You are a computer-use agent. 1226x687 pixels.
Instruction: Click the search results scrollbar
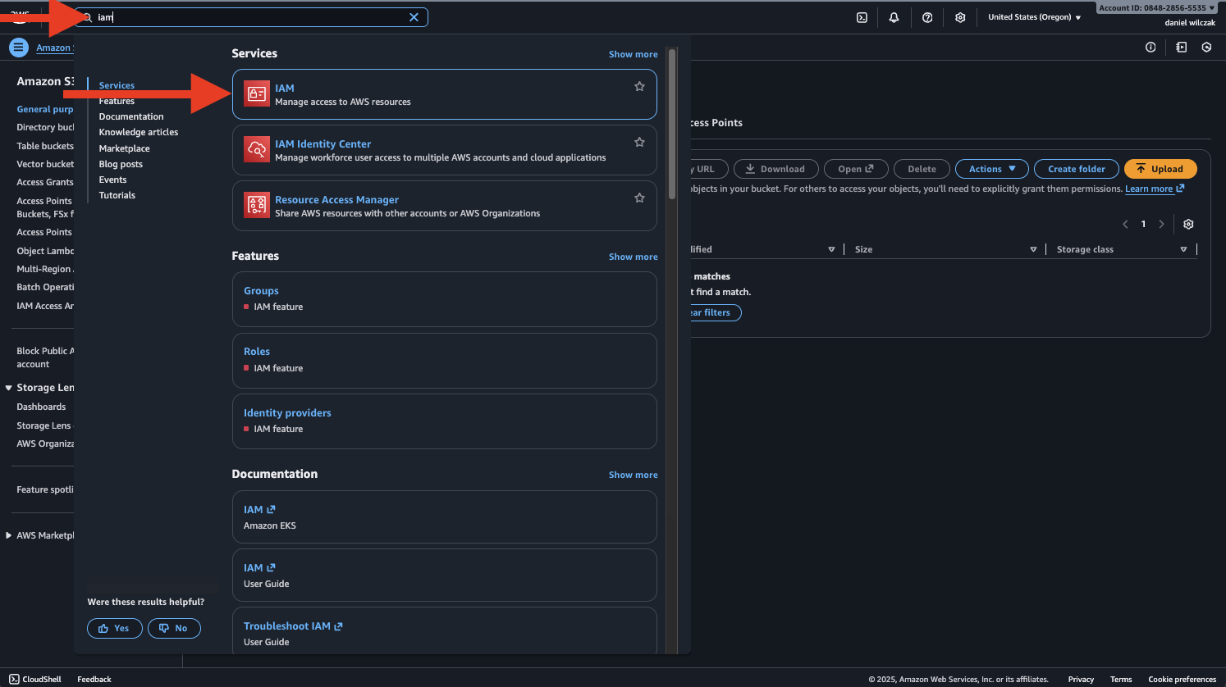coord(672,123)
